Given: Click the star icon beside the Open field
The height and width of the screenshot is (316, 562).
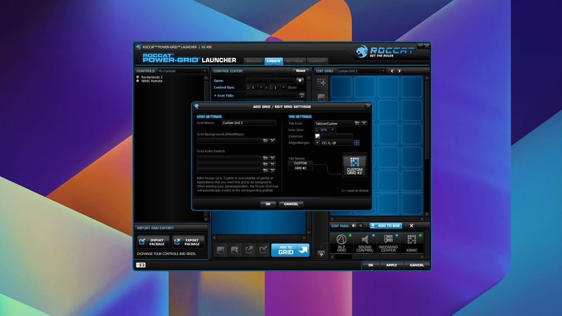Looking at the screenshot, I should (x=300, y=80).
